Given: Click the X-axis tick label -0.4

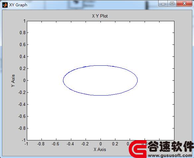Looking at the screenshot, I should (x=70, y=144).
